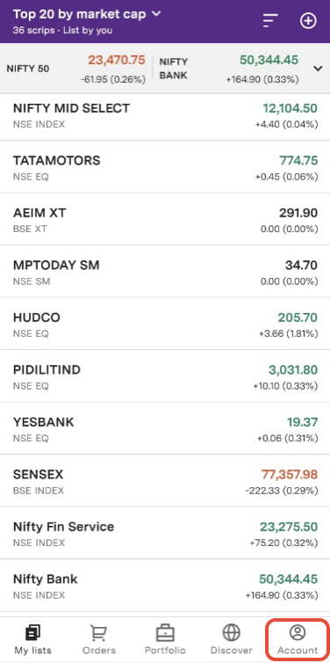The height and width of the screenshot is (663, 330).
Task: Open the Nifty Fin Service row
Action: tap(165, 533)
